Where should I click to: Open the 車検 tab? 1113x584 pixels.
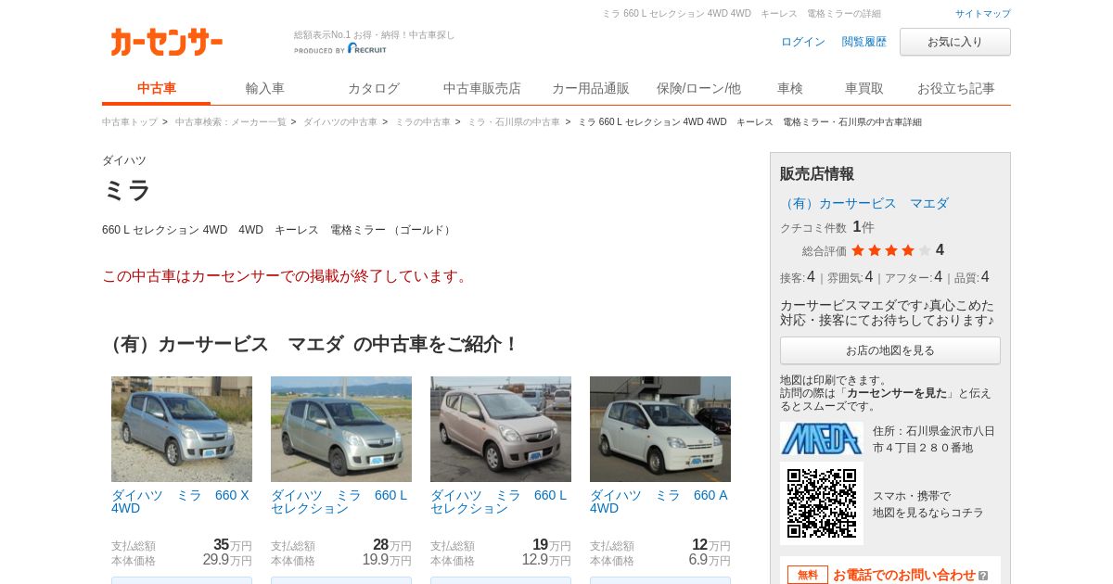pos(790,89)
